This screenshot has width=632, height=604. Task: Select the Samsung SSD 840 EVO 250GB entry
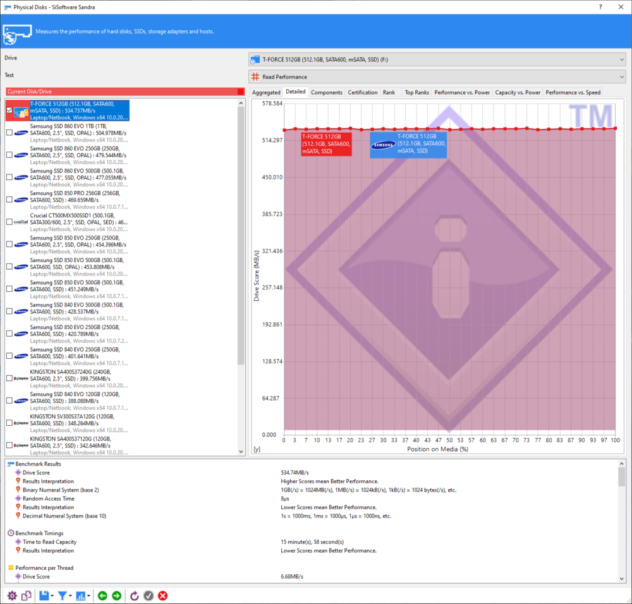pos(78,356)
